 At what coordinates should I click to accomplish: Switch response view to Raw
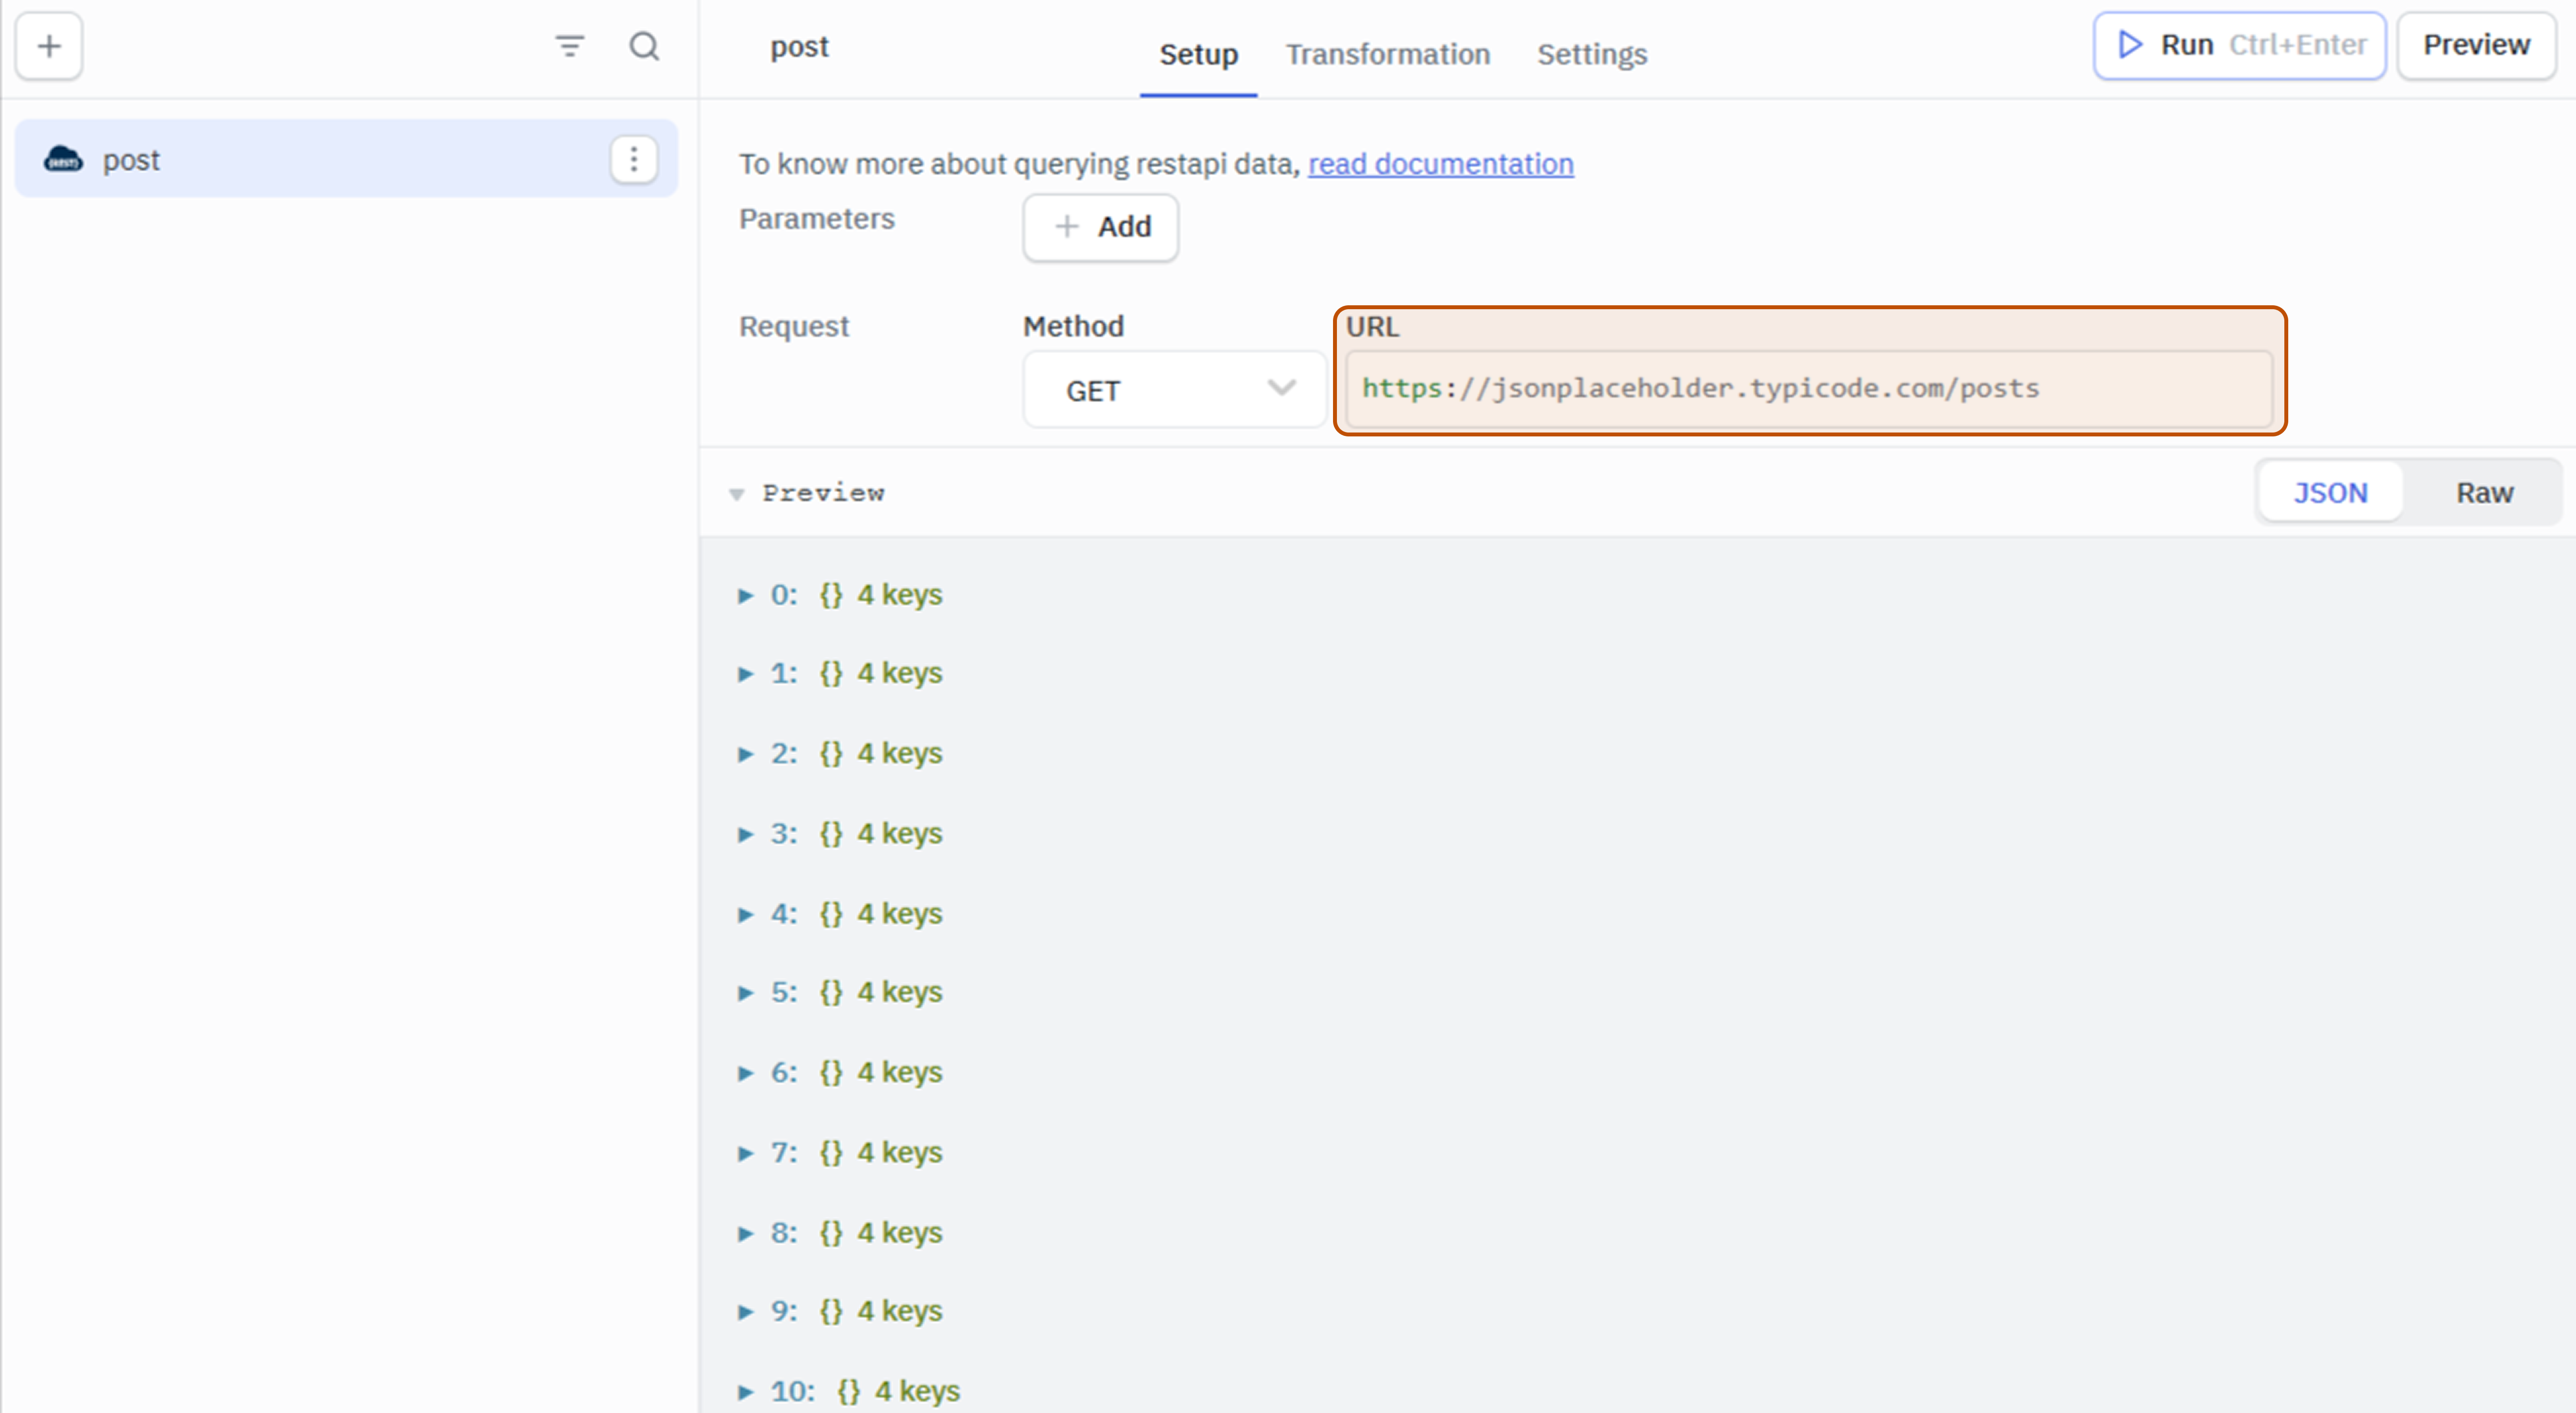point(2484,492)
